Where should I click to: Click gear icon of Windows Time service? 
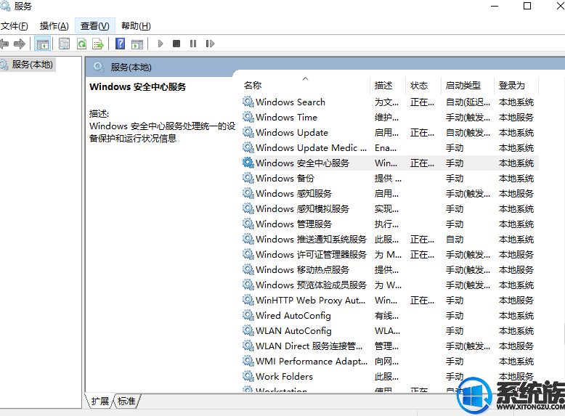click(x=248, y=117)
